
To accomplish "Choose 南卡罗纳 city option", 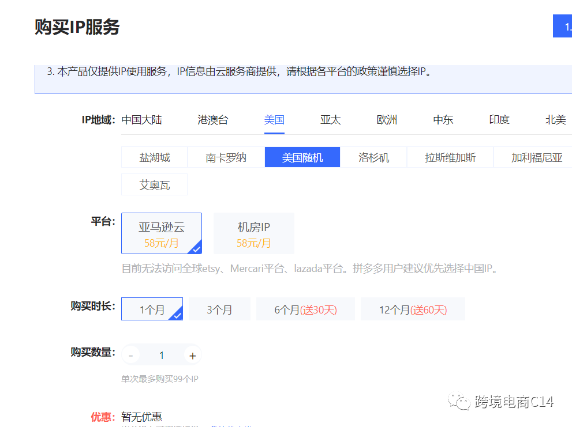I will (x=226, y=157).
